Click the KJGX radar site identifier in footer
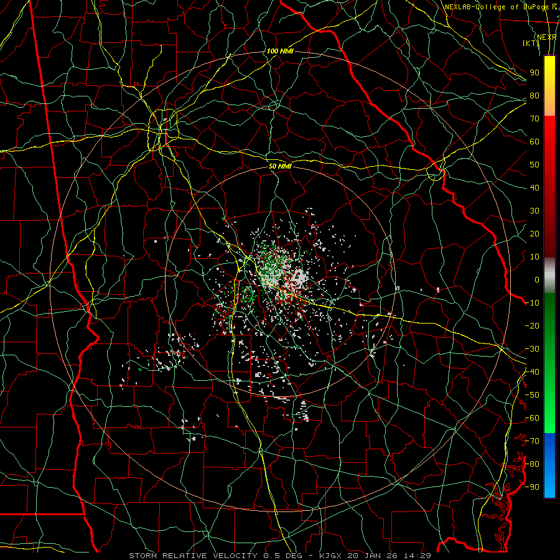The image size is (560, 560). pyautogui.click(x=330, y=556)
